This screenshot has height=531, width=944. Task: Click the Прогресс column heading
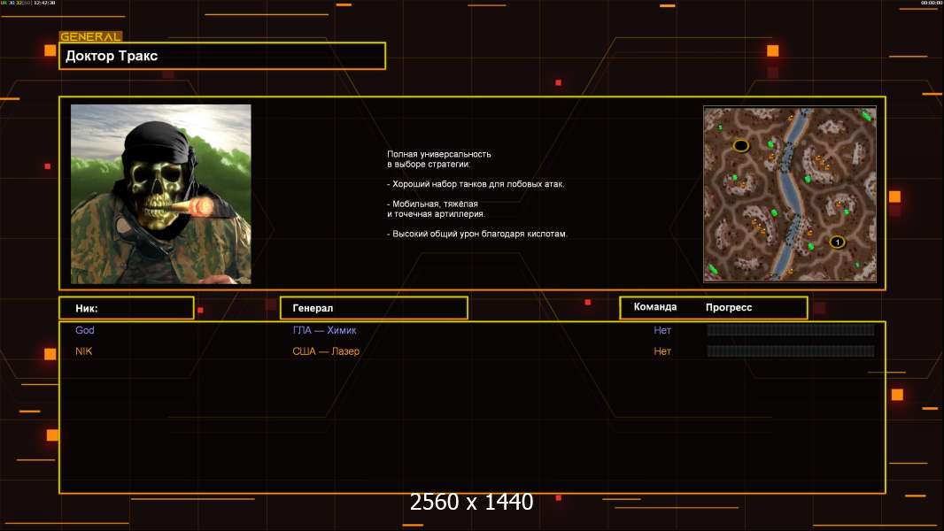729,308
